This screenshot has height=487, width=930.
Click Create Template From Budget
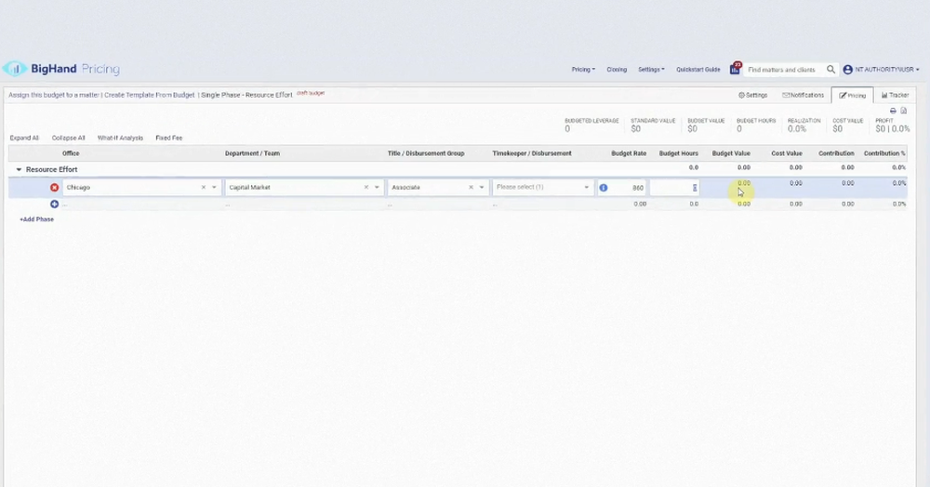pyautogui.click(x=150, y=95)
